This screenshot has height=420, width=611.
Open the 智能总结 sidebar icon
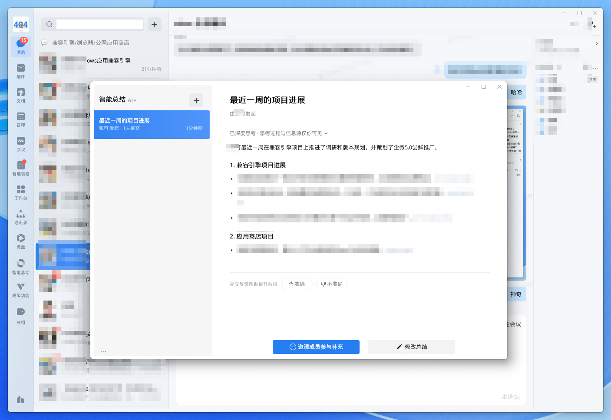tap(21, 267)
